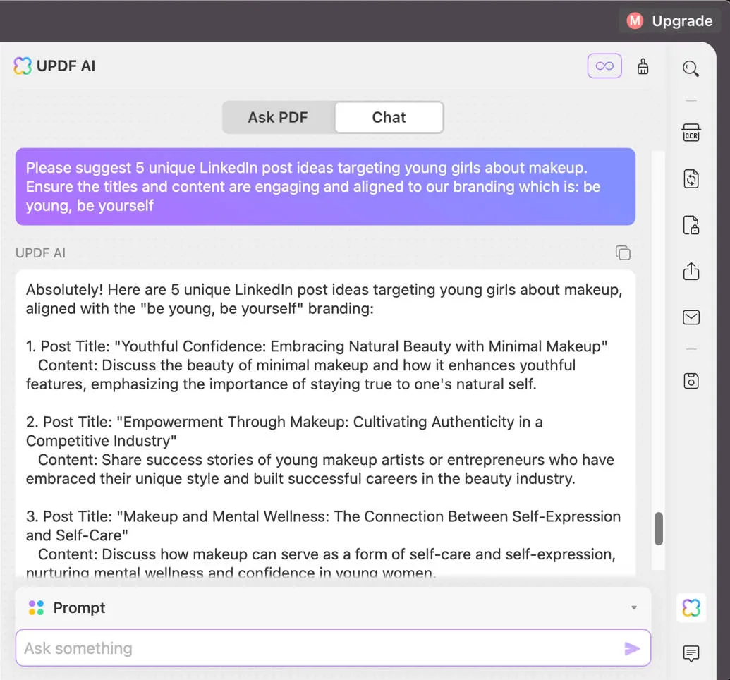Click the Share document icon
730x680 pixels.
[x=691, y=272]
